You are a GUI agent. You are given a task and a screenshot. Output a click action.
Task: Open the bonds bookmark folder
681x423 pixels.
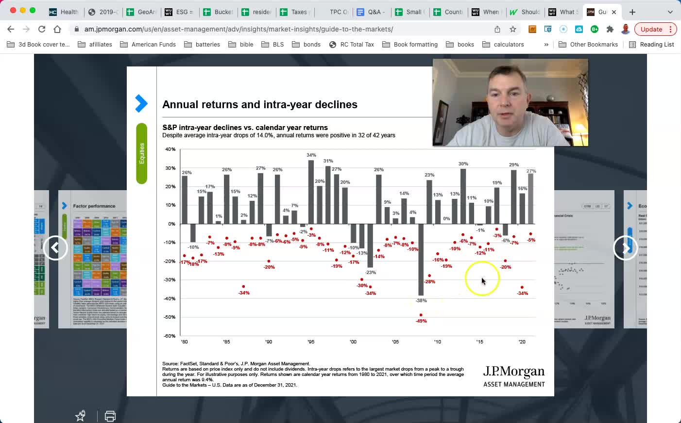coord(306,44)
